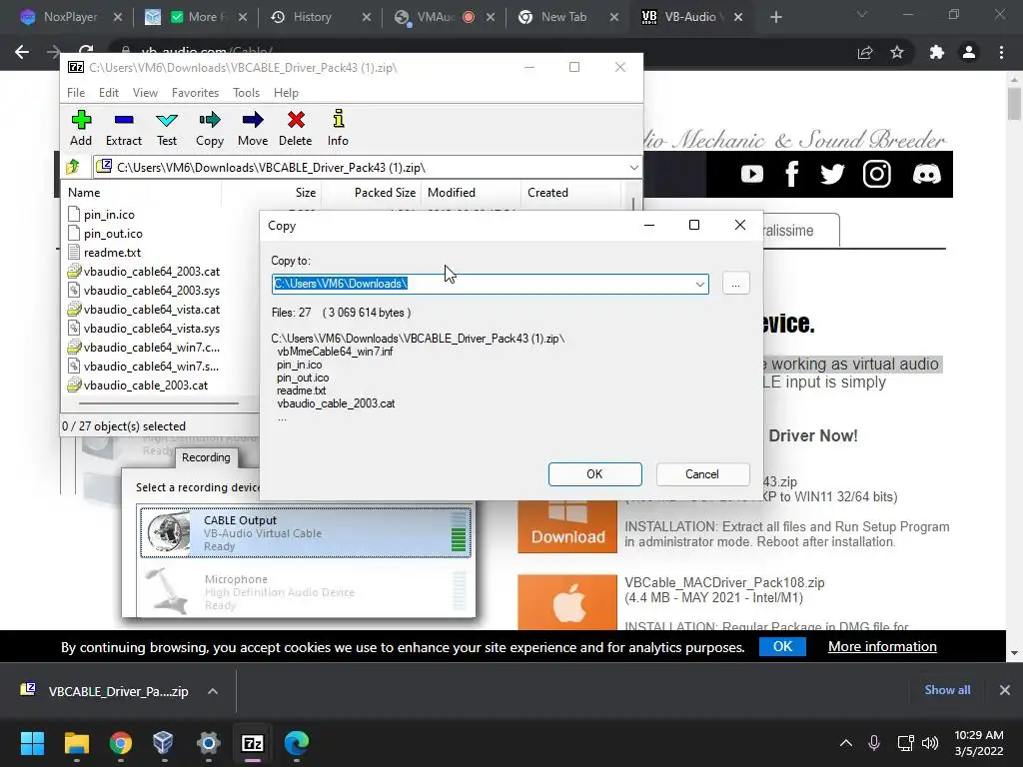Open the Instagram icon on VB-Audio page
1023x767 pixels.
877,174
